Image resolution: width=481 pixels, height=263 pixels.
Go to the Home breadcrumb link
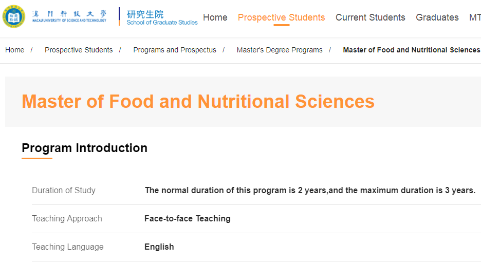click(15, 50)
